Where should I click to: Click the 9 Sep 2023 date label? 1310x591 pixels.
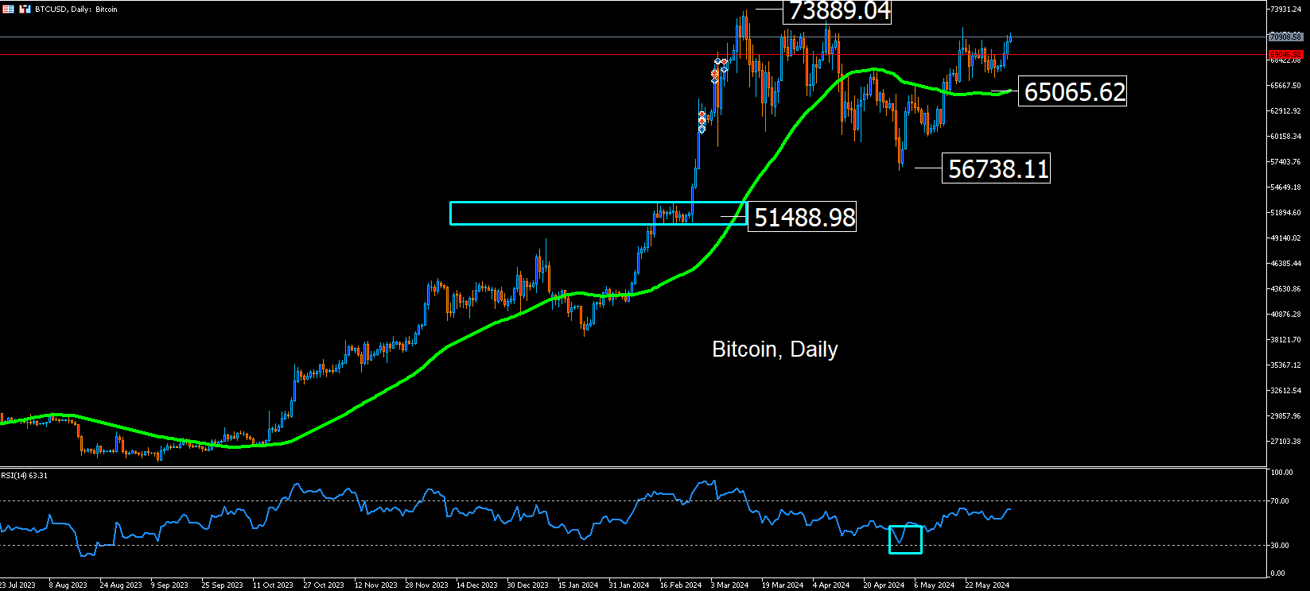point(169,585)
